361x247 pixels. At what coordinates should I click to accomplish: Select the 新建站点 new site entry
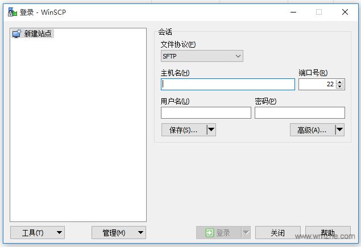click(x=32, y=34)
